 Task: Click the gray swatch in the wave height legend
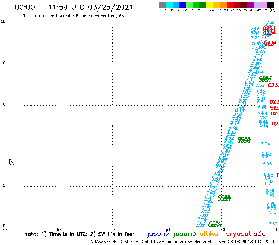[162, 5]
